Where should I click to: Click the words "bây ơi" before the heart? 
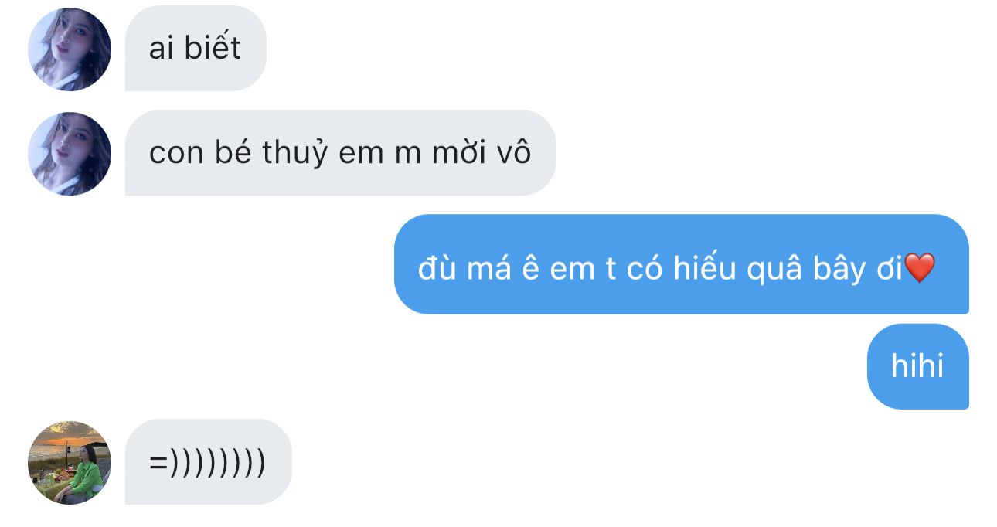858,269
